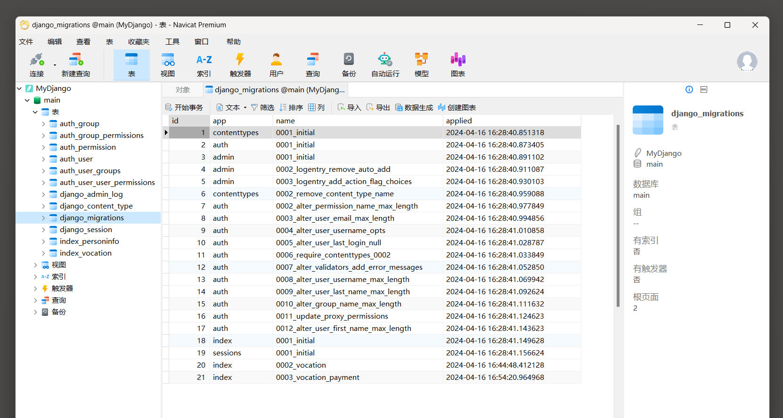Screen dimensions: 783x418
Task: Click the Model toolbar icon
Action: tap(422, 65)
